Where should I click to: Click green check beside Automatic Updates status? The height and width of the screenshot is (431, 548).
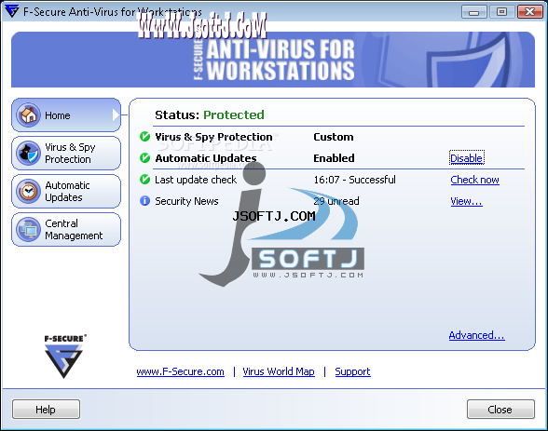pyautogui.click(x=144, y=158)
